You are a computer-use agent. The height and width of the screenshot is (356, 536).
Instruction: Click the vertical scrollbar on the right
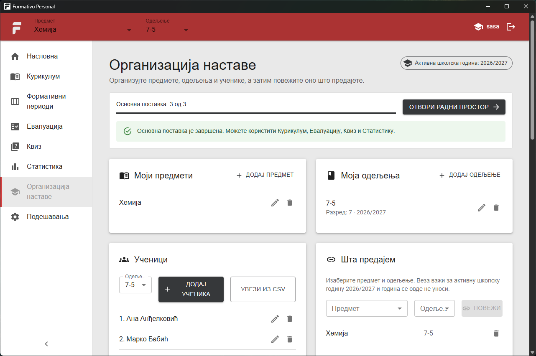tap(532, 79)
